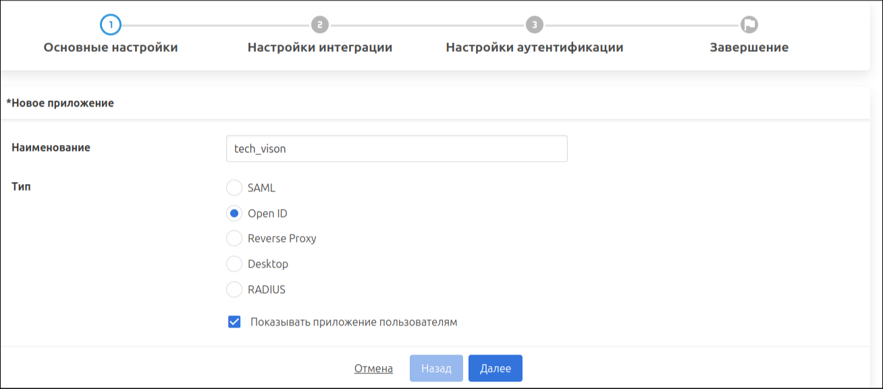The height and width of the screenshot is (389, 883).
Task: Open Настройки аутентификации step label
Action: [534, 48]
